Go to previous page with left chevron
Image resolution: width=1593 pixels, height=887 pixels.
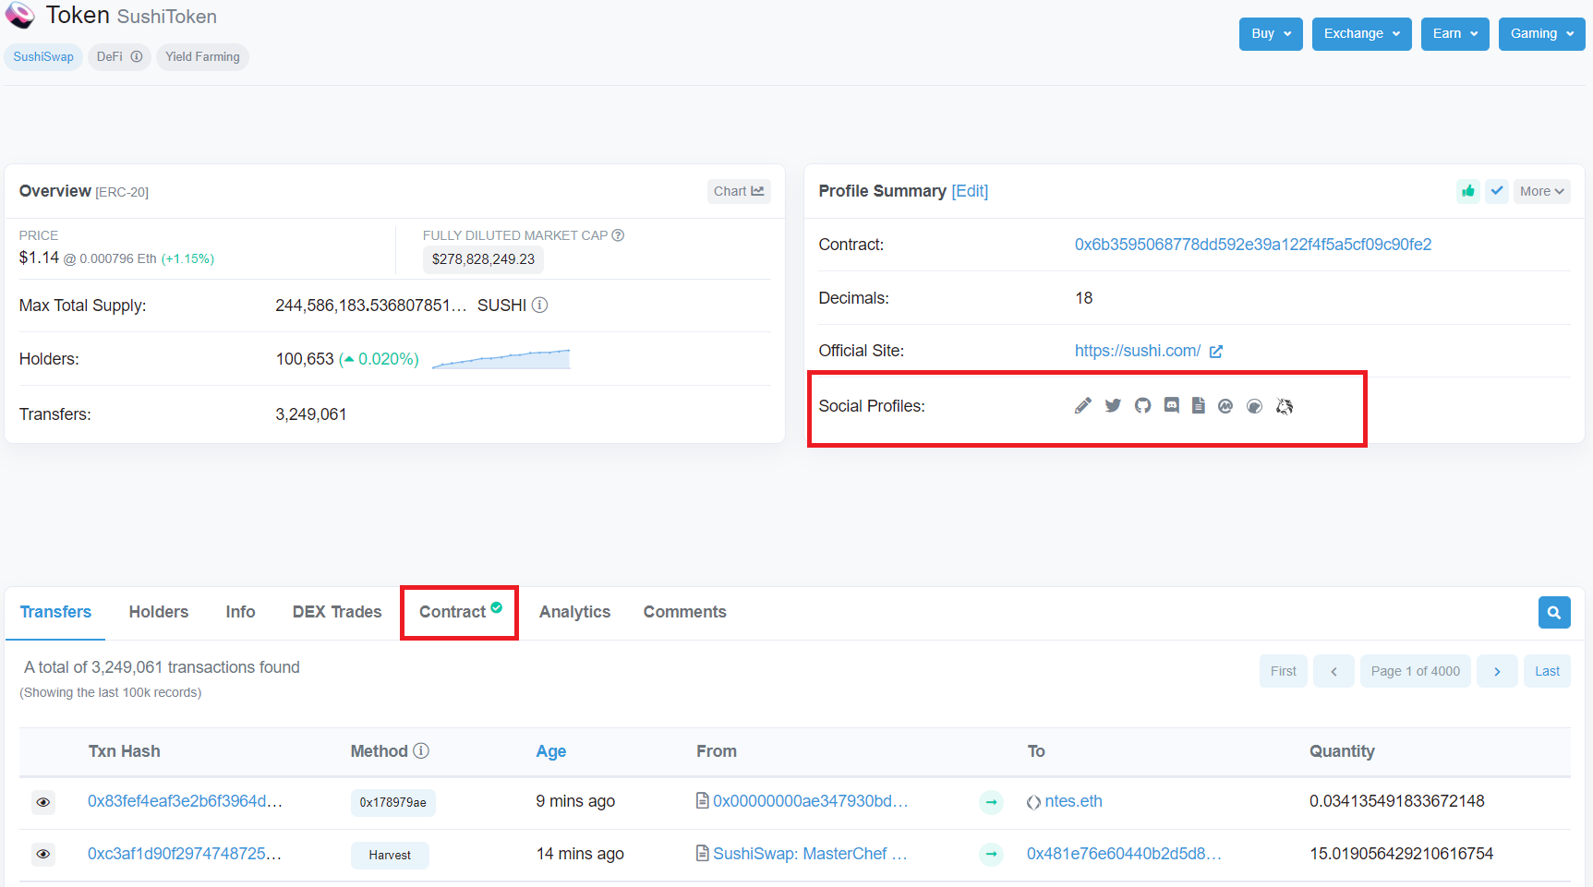[1334, 671]
